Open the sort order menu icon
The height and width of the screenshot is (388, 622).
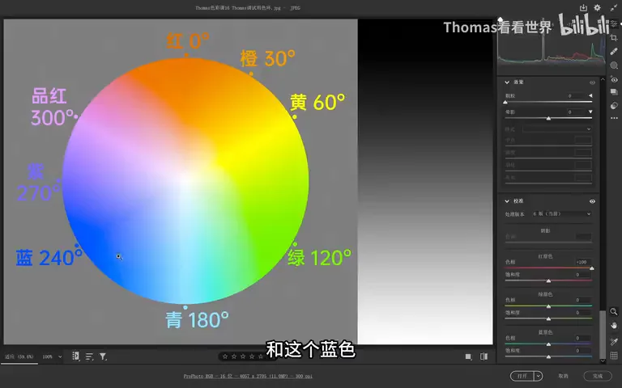[x=89, y=356]
